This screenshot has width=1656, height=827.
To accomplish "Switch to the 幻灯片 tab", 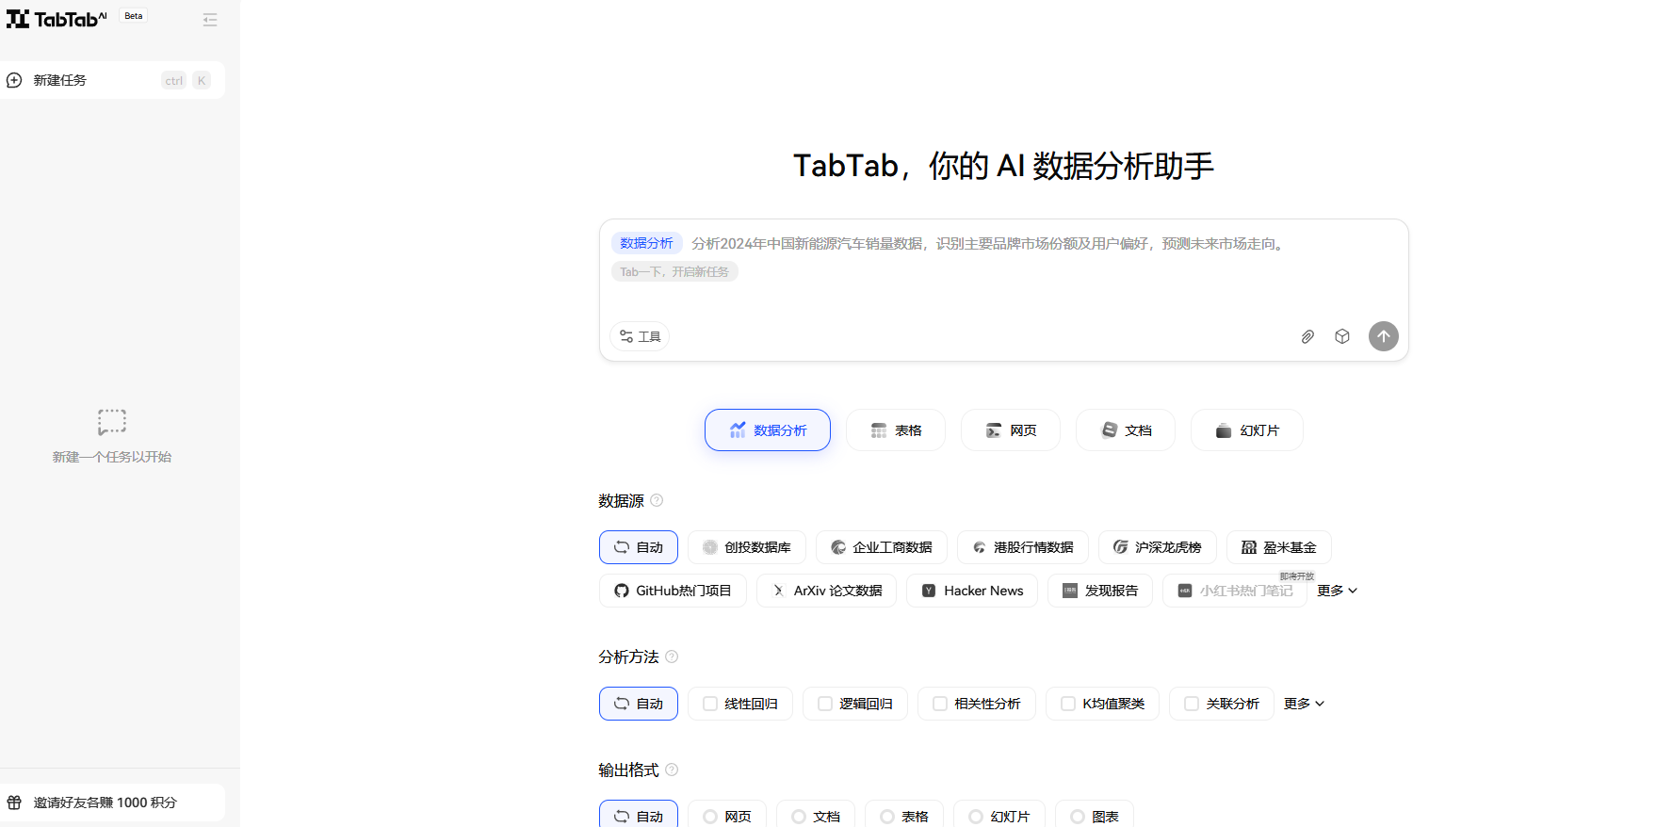I will pos(1246,430).
